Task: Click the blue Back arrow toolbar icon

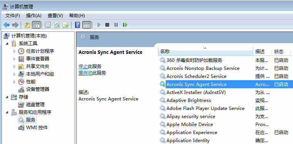Action: (7, 25)
